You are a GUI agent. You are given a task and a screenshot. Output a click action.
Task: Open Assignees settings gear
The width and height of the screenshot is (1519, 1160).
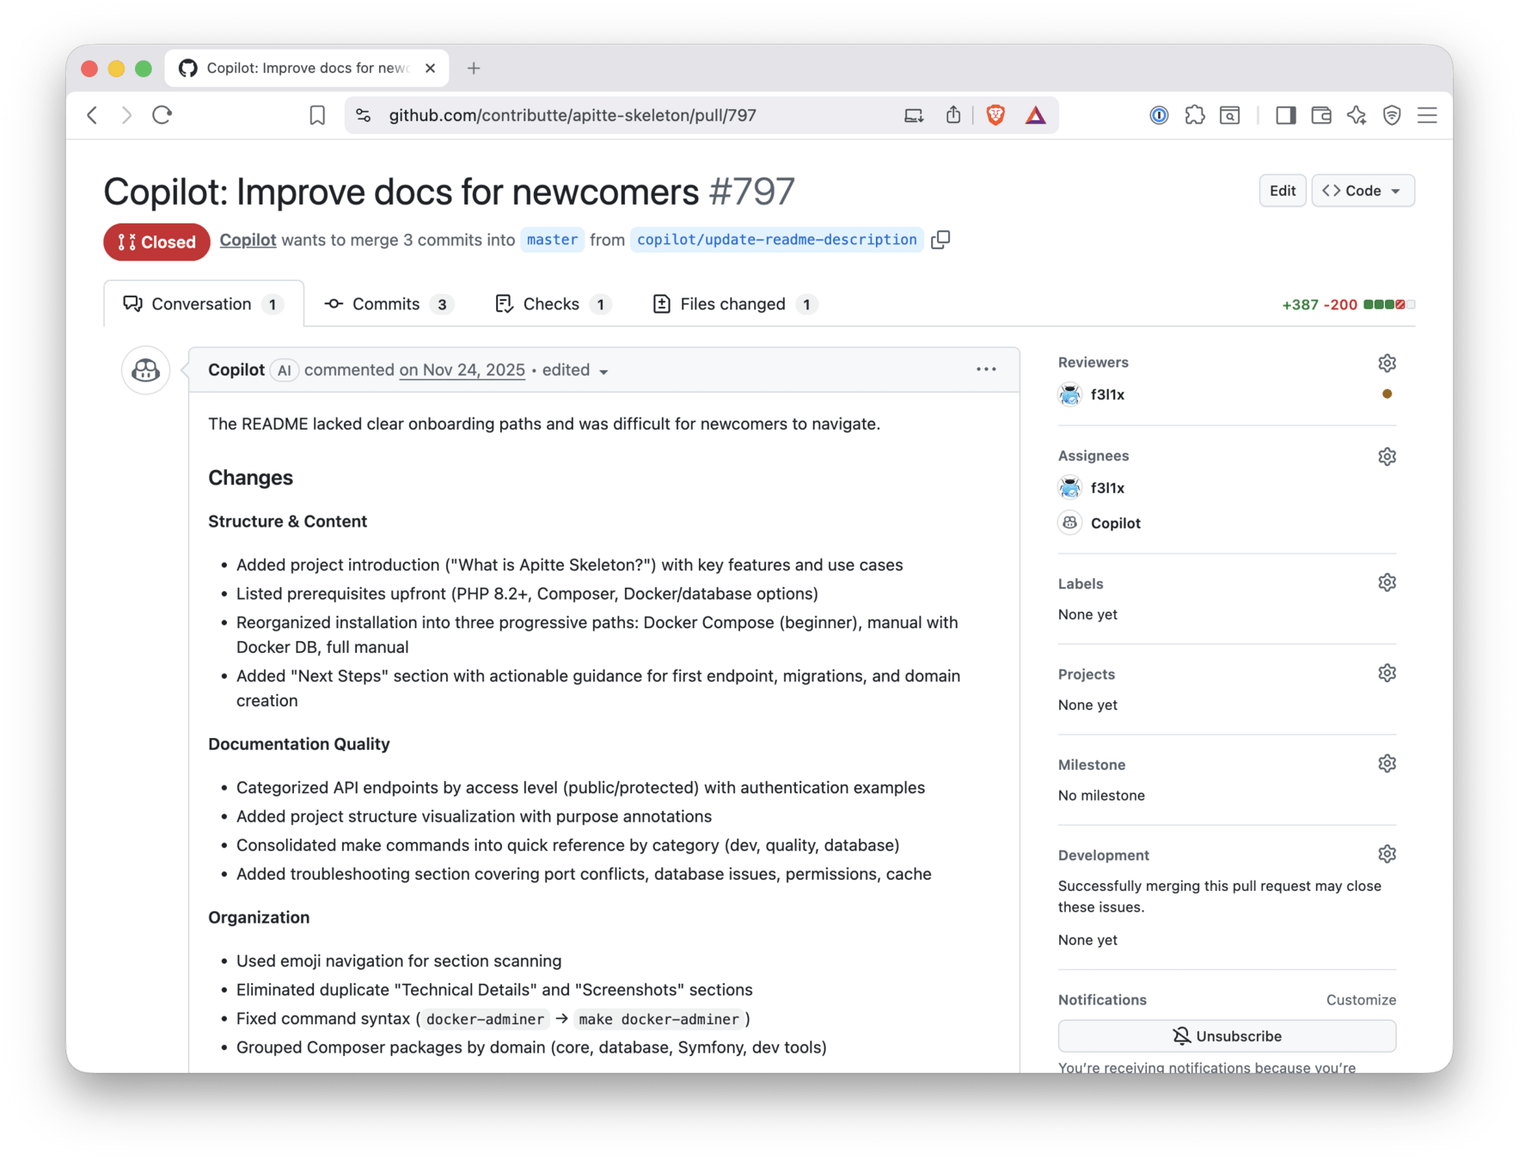1387,456
